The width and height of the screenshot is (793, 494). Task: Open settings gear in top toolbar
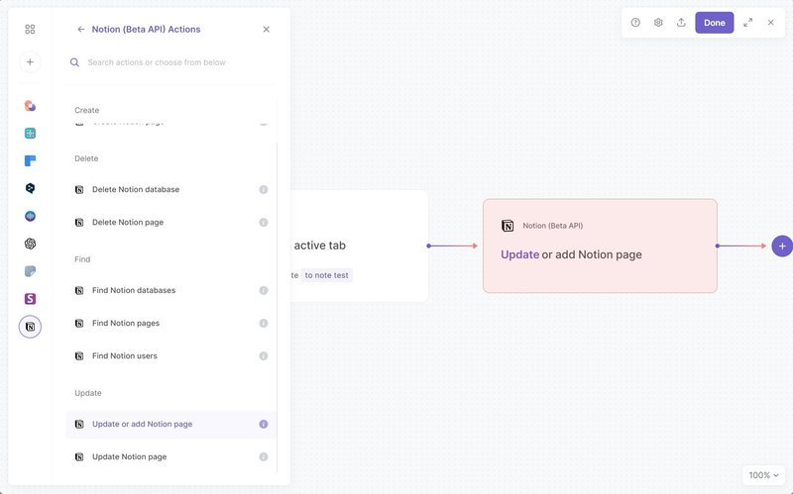click(658, 22)
